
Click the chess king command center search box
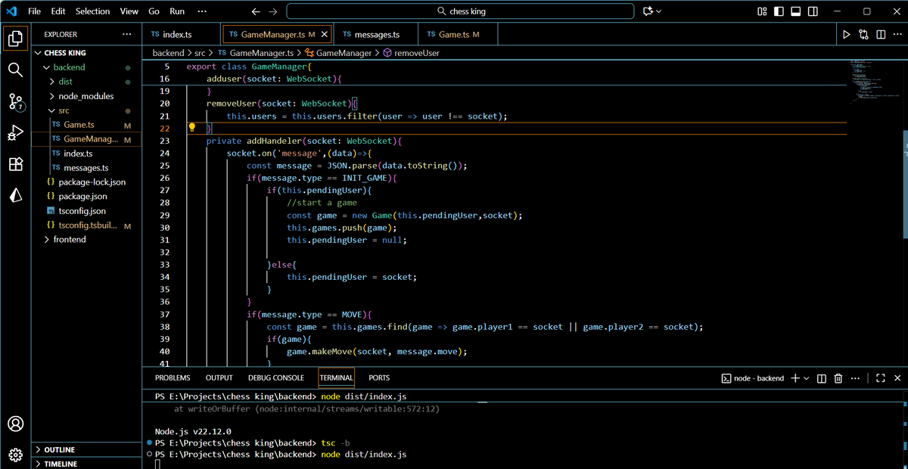460,11
